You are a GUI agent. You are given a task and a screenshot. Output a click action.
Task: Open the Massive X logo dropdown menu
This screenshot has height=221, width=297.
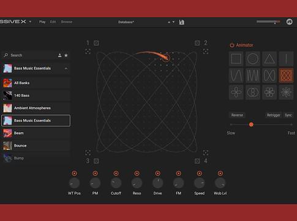pos(30,21)
